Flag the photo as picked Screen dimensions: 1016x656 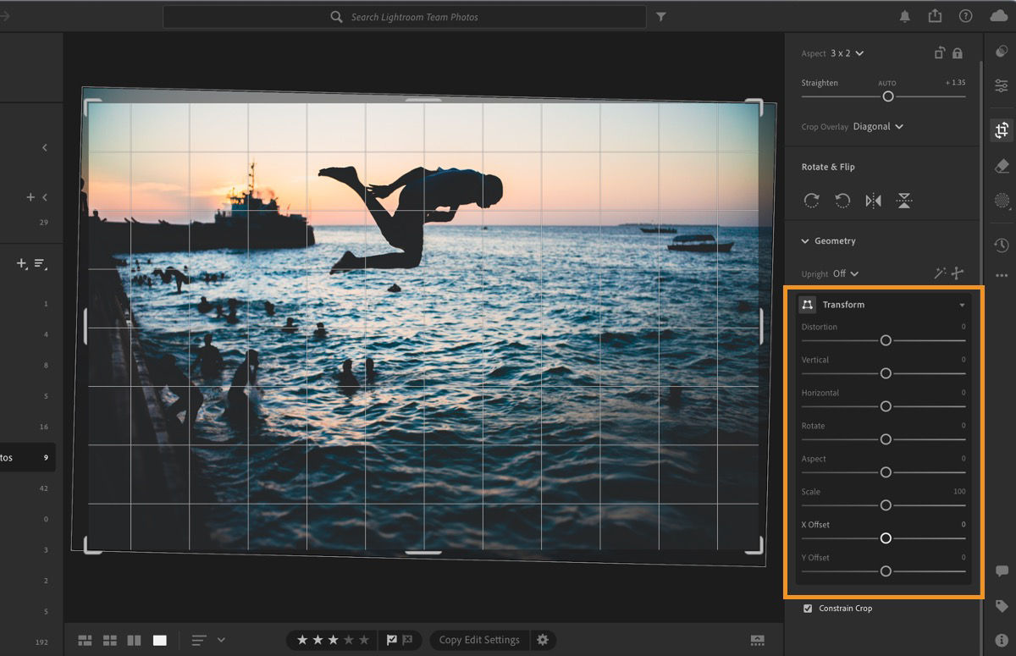point(392,640)
